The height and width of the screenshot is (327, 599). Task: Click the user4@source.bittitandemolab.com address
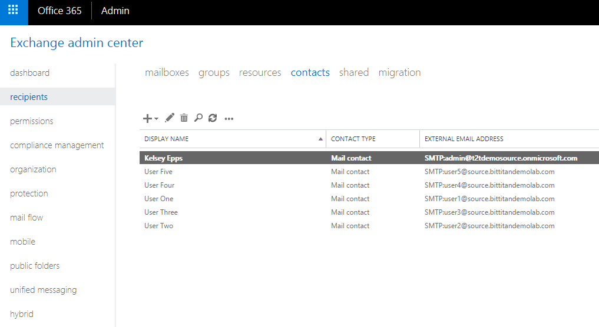tap(490, 185)
